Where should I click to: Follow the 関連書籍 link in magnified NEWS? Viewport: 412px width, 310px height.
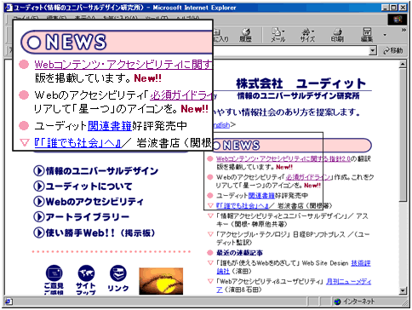click(110, 126)
